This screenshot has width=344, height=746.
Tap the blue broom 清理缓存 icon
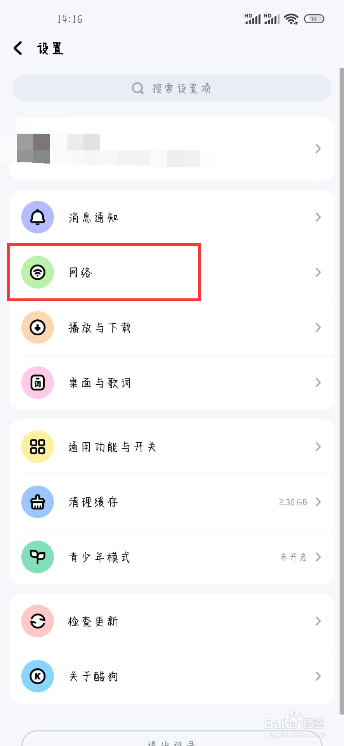pos(37,502)
